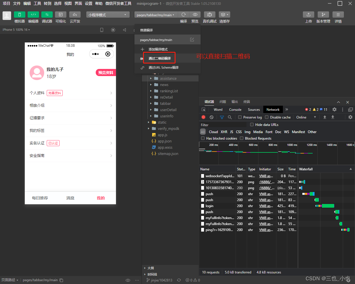Click the import HAR upload arrow icon
The image size is (355, 284).
coord(325,117)
